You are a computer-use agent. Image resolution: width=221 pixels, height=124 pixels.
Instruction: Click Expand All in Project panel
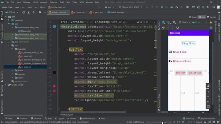(29, 12)
